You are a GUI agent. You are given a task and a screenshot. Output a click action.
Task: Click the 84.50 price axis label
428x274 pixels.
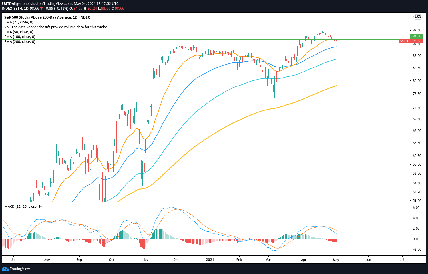click(x=417, y=68)
